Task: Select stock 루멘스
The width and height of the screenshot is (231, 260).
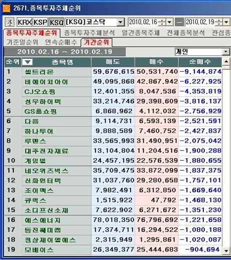Action: [35, 141]
